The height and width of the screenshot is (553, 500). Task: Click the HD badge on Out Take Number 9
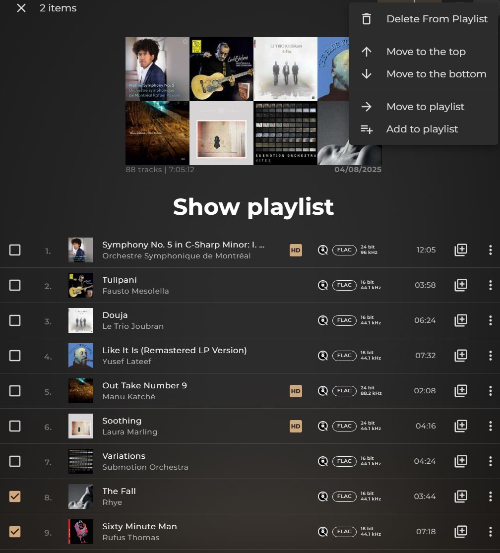click(x=296, y=391)
